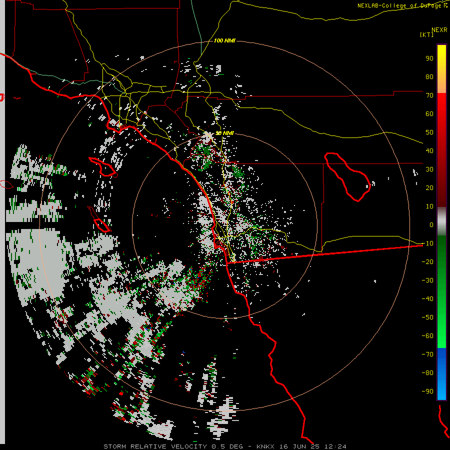The width and height of the screenshot is (450, 450).
Task: Click the 30 value on velocity scale
Action: pos(429,169)
